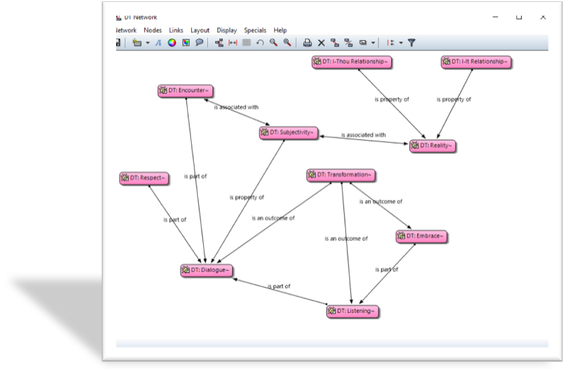Open the color wheel tool
564x372 pixels.
click(x=172, y=43)
